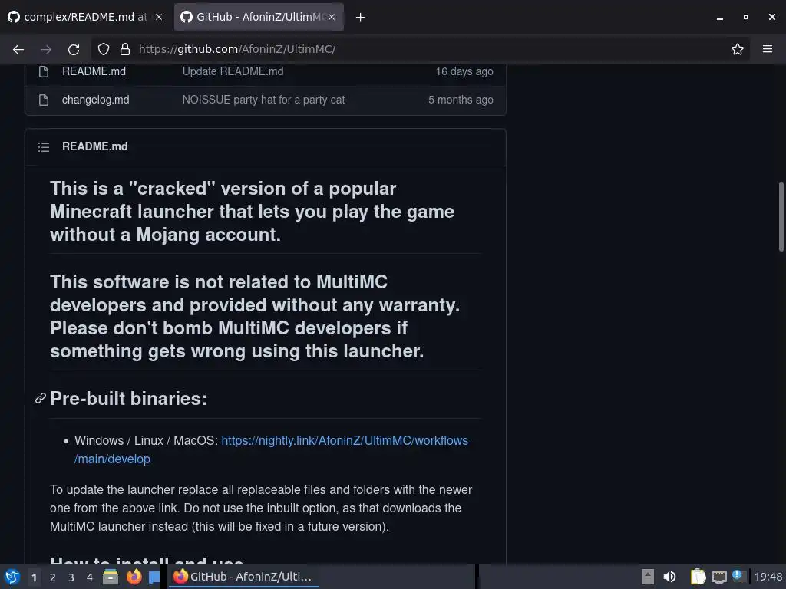Bookmark this page with star icon
The image size is (786, 589).
(x=738, y=49)
